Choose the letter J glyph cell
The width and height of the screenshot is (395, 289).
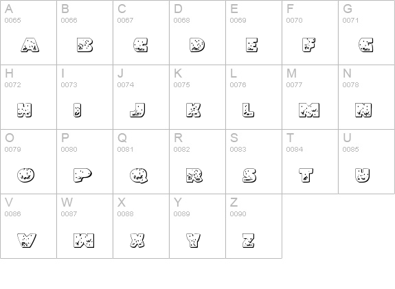point(141,97)
